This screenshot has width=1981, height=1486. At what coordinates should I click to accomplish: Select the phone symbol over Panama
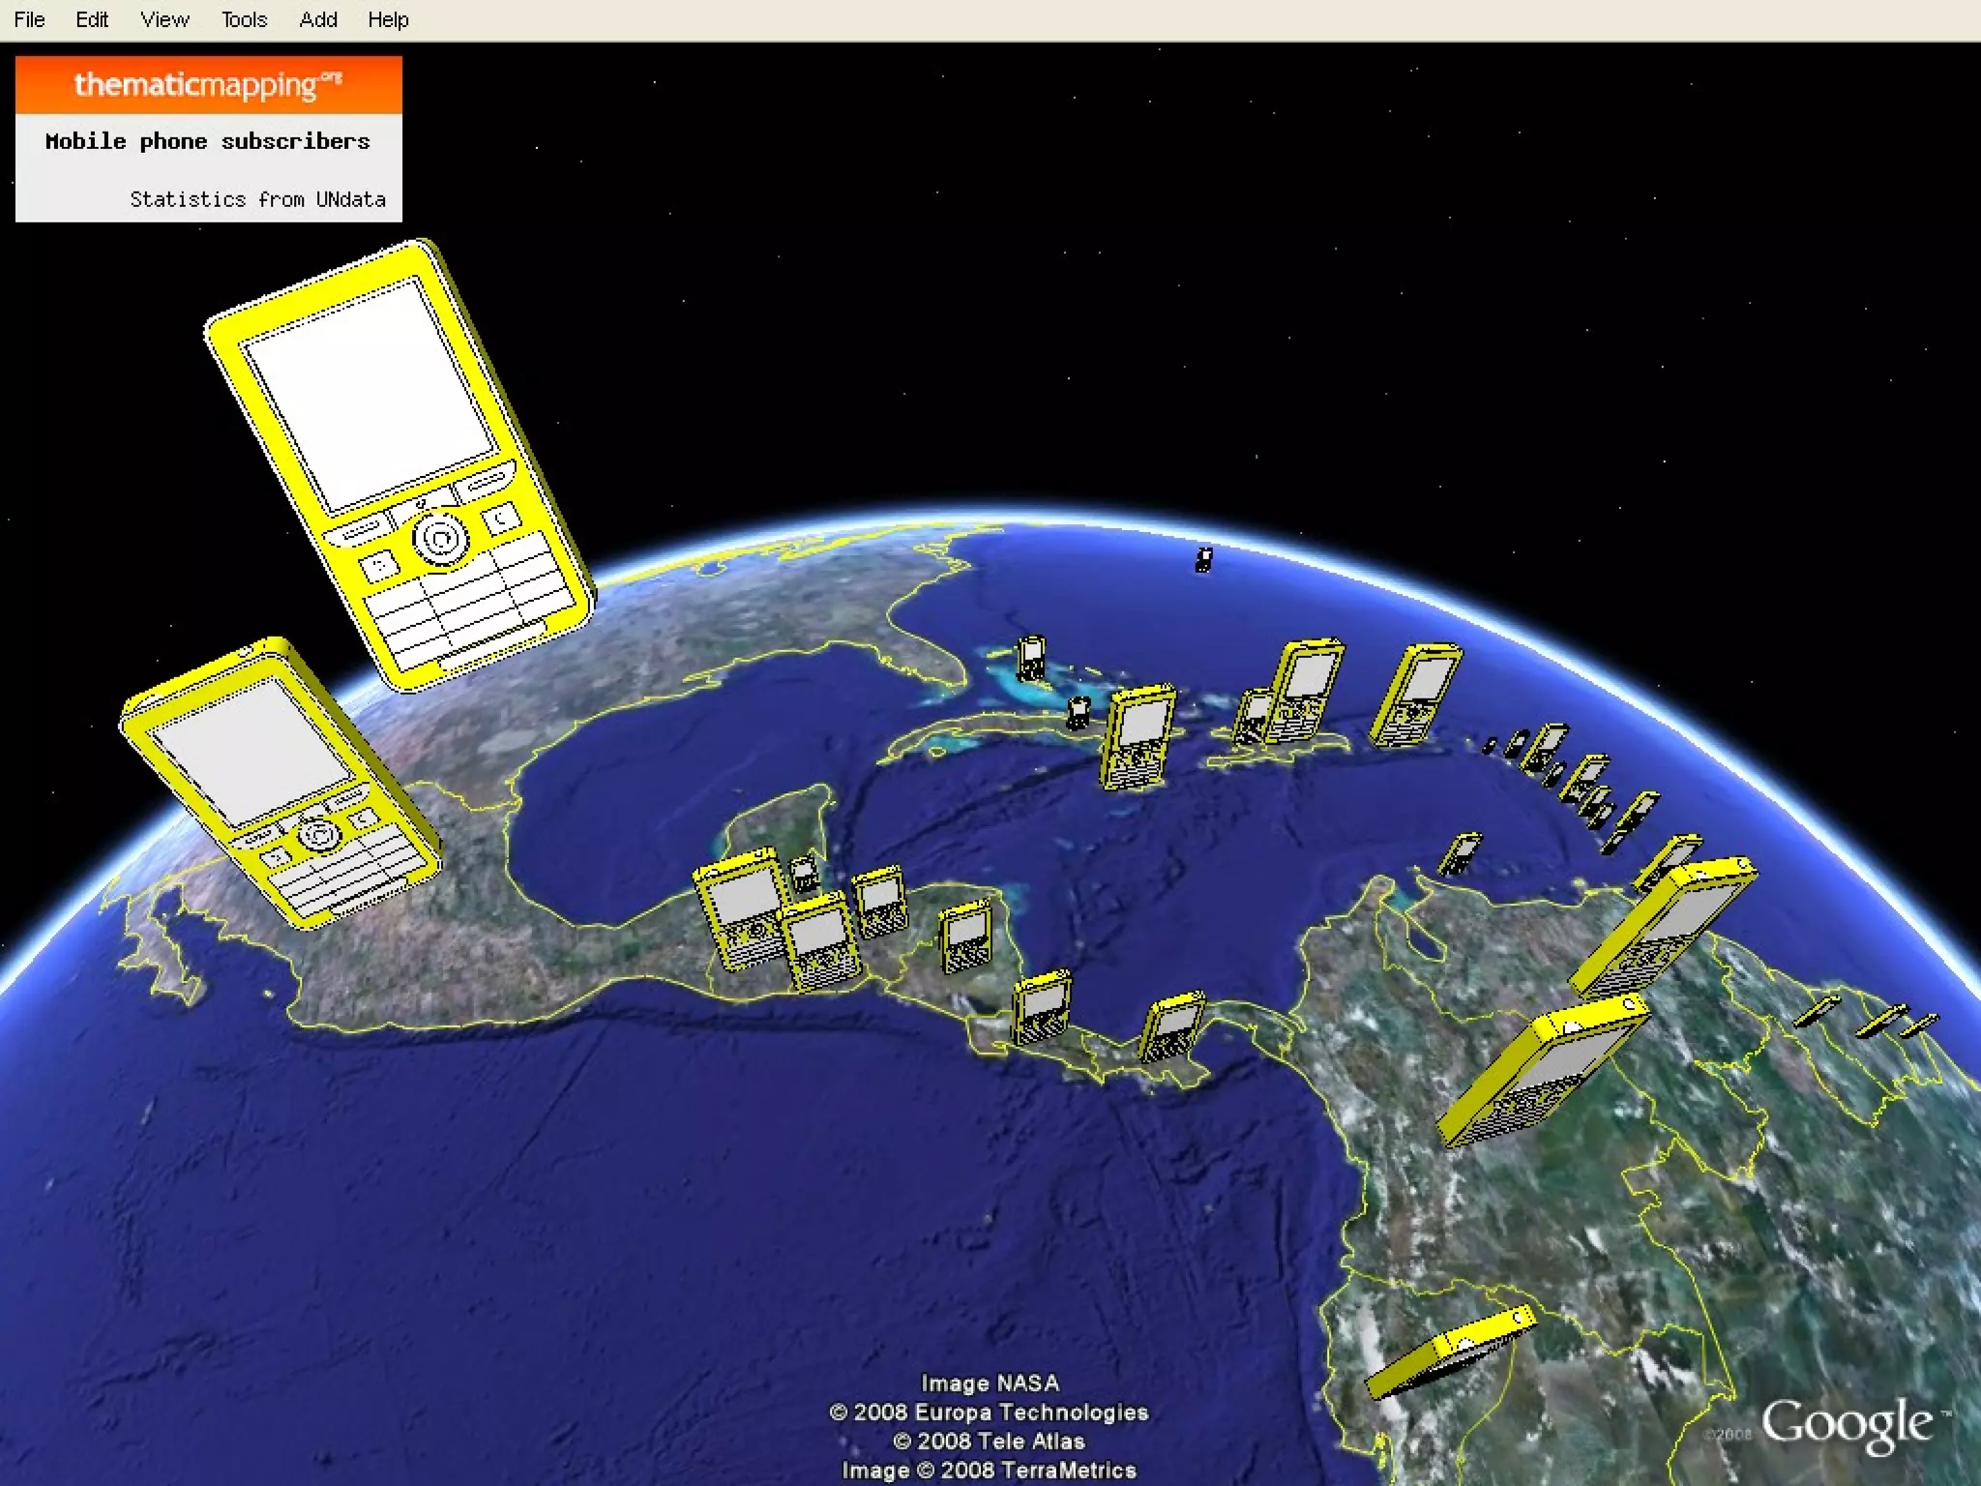tap(1172, 1026)
